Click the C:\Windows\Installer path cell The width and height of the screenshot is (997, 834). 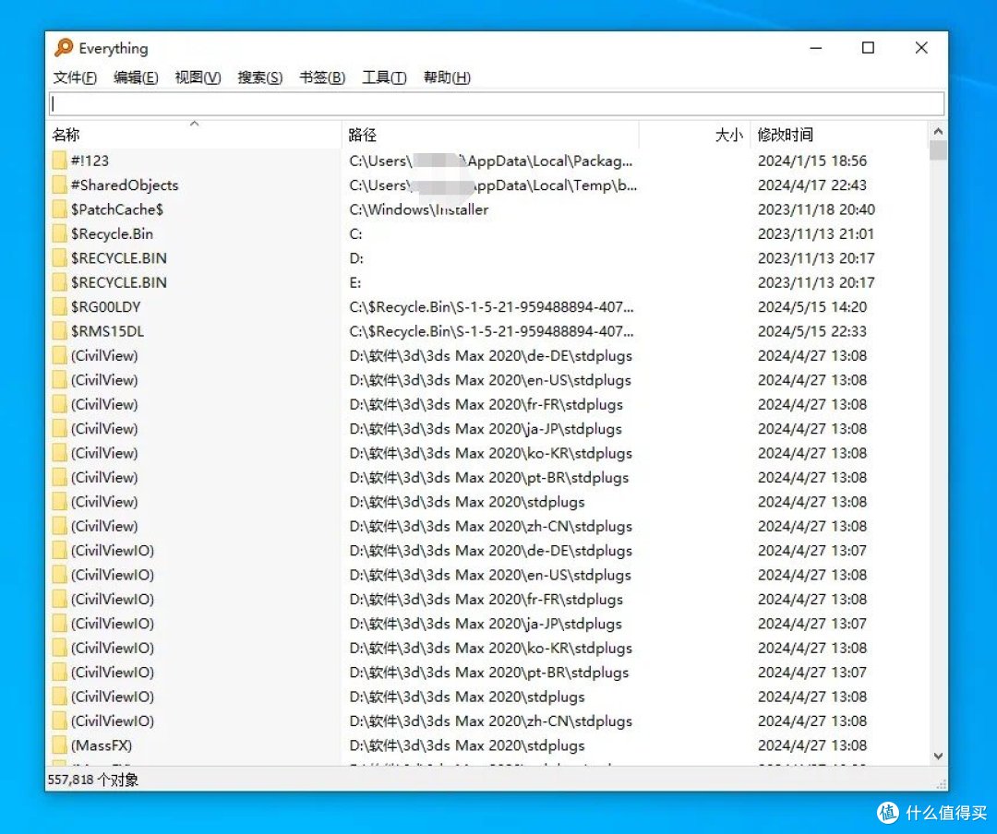point(419,209)
